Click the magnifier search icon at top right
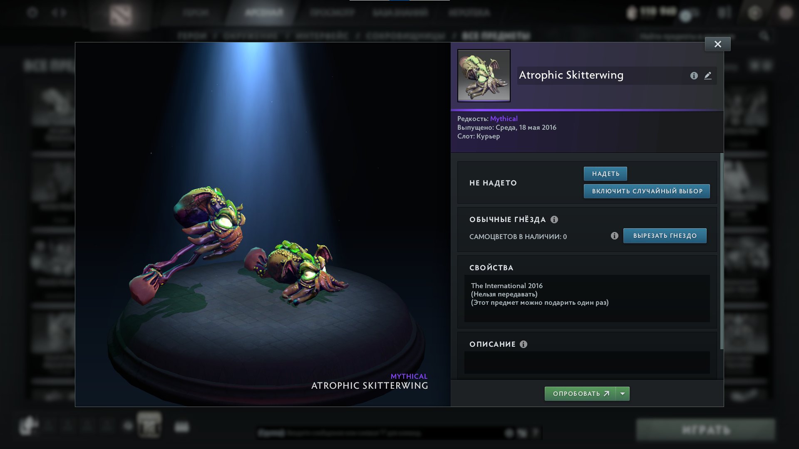 [764, 36]
